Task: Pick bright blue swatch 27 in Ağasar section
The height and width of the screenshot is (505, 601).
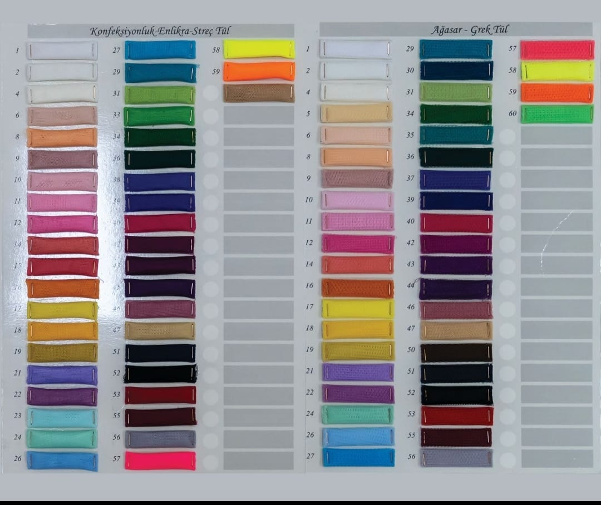Action: [358, 457]
